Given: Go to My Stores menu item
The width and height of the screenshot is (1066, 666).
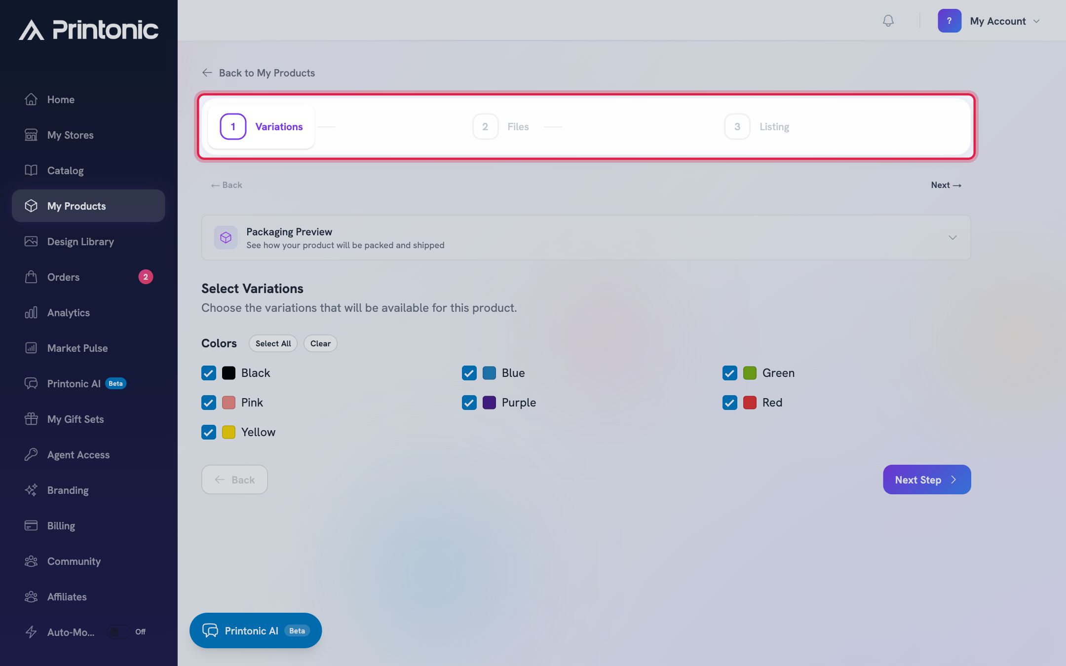Looking at the screenshot, I should 88,135.
